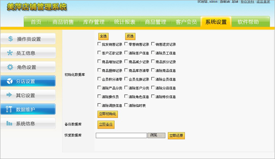The image size is (275, 159).
Task: Open the 库存管理 tab
Action: pos(94,22)
